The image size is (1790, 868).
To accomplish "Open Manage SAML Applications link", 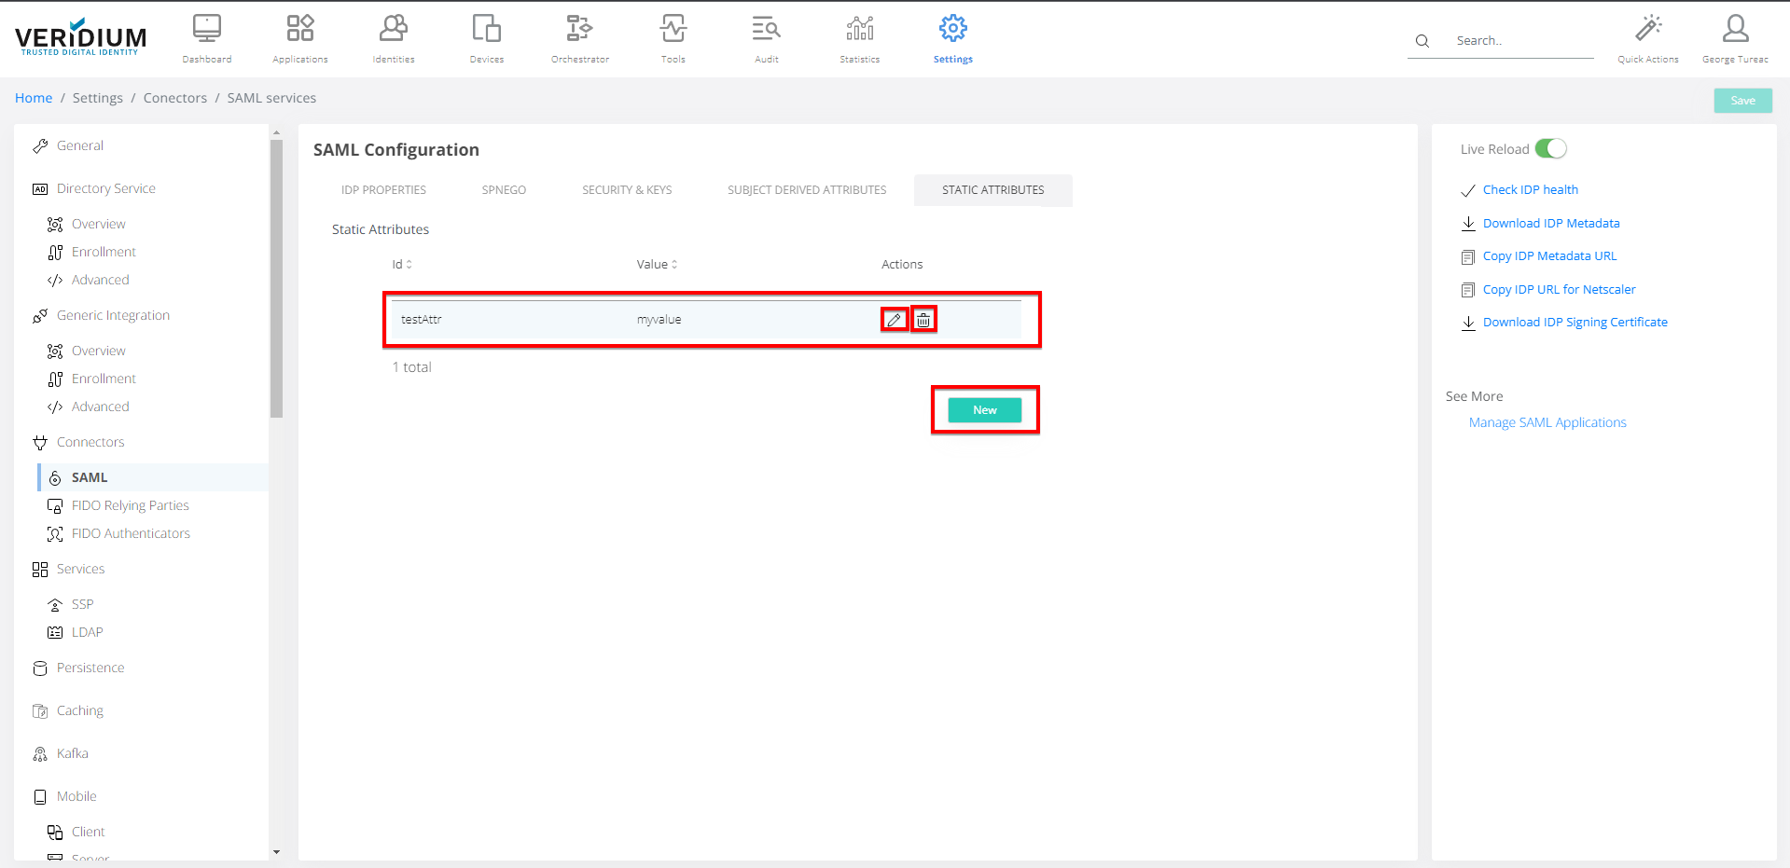I will pos(1547,422).
